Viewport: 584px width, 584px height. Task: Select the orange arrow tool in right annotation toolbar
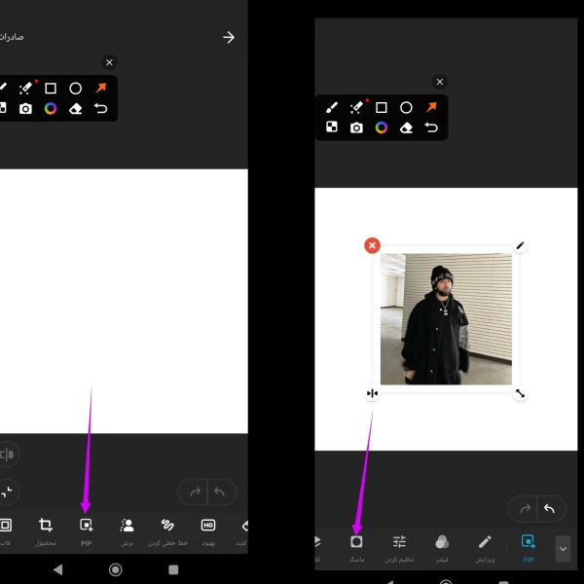(431, 107)
